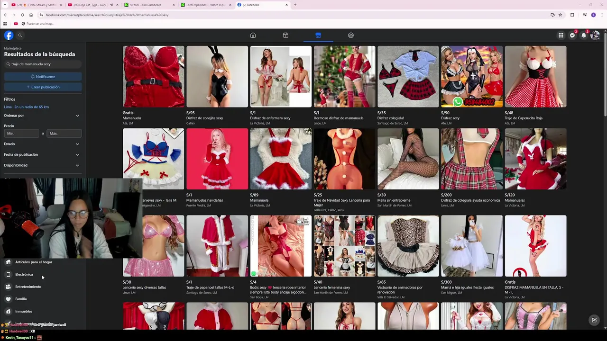Switch to the Doja Cat, Tyga - Juicy tab

tap(92, 5)
